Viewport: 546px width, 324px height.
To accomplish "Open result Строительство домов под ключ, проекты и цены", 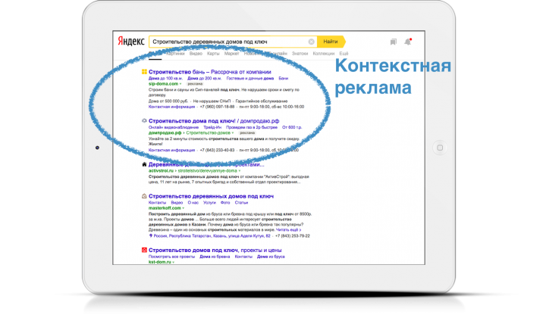I will 215,251.
